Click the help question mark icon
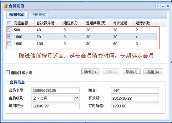The height and width of the screenshot is (123, 172). [x=158, y=6]
